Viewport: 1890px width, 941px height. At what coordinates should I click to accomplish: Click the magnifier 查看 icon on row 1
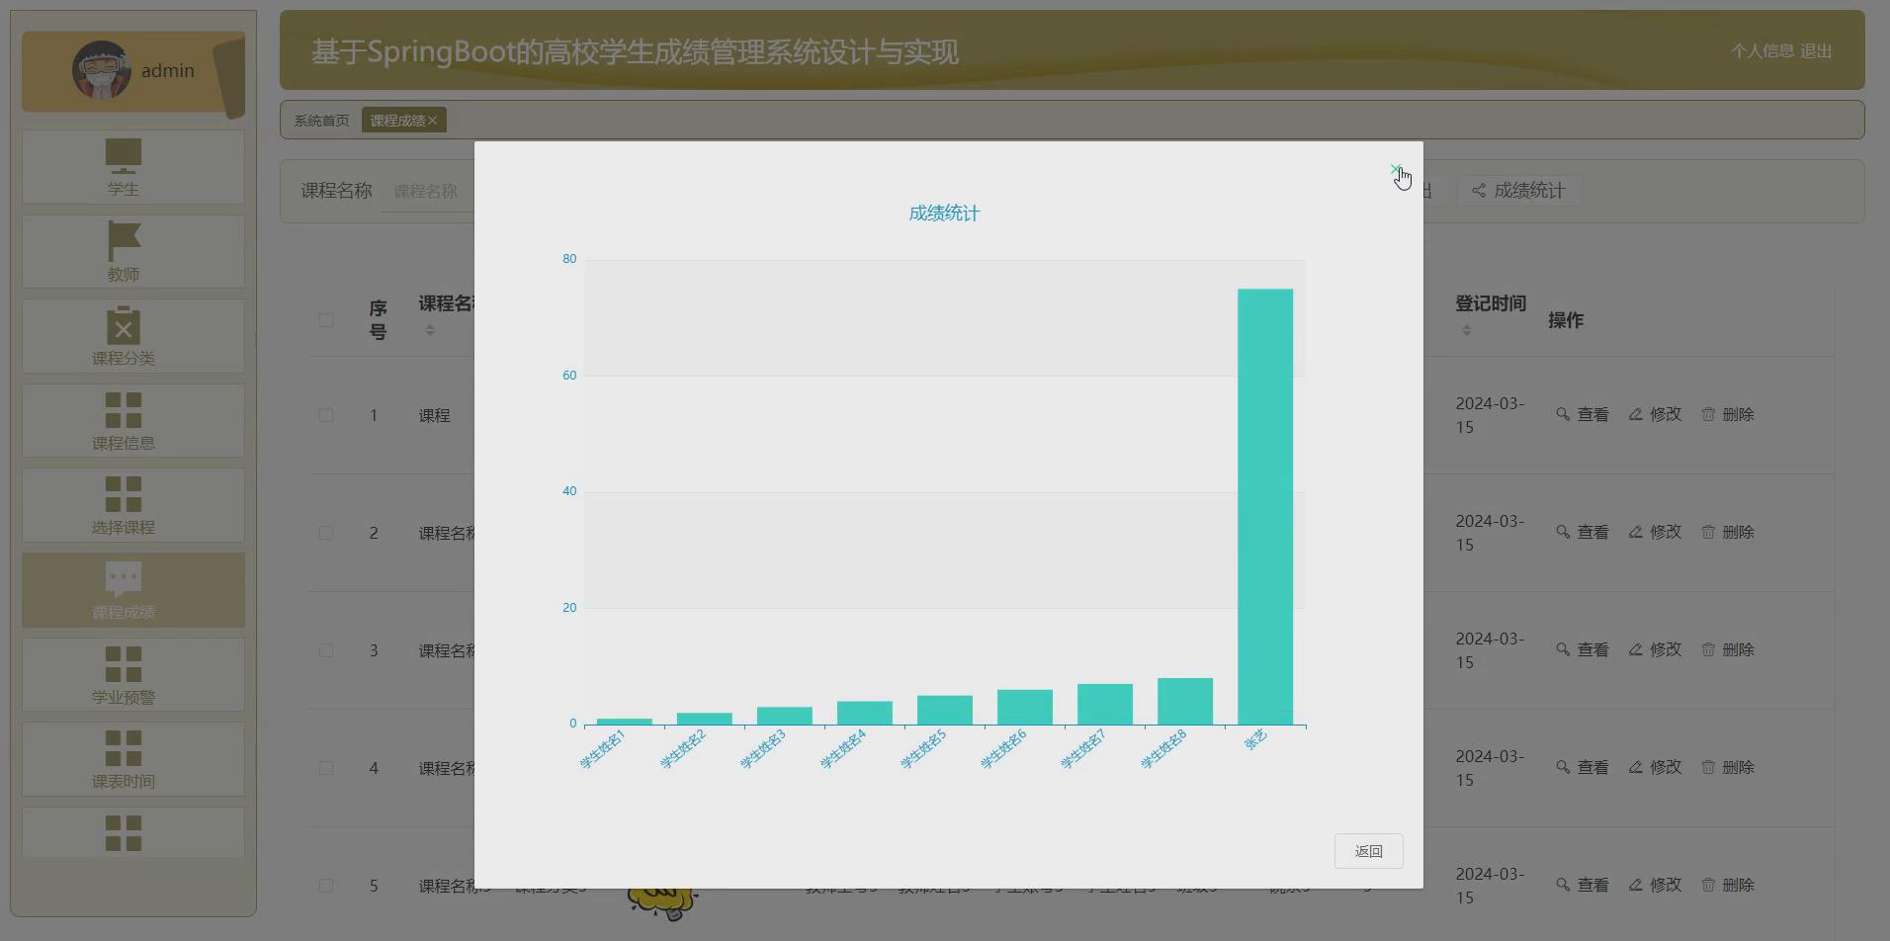(1565, 414)
